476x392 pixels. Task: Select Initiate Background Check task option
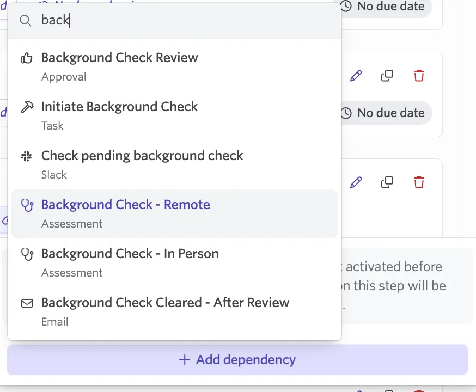click(x=175, y=116)
